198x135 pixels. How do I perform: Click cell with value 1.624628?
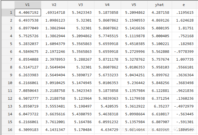(x=184, y=20)
